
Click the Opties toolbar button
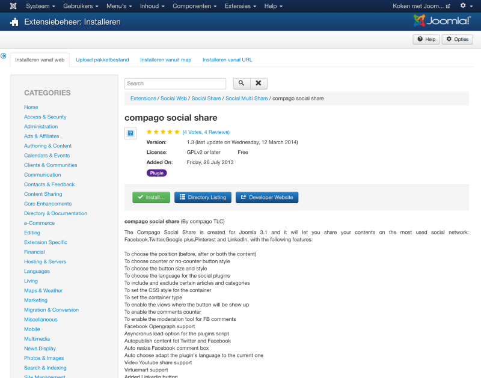457,39
